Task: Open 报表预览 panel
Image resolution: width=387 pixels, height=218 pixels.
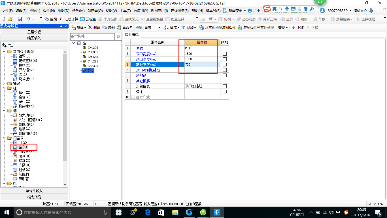Action: 34,197
